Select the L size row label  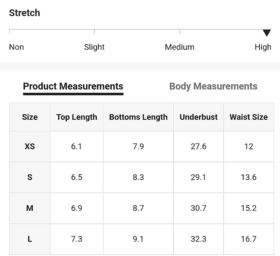(x=30, y=239)
